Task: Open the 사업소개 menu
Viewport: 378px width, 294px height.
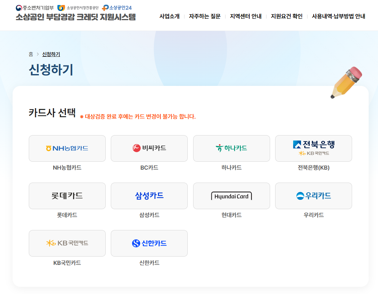Action: [169, 16]
